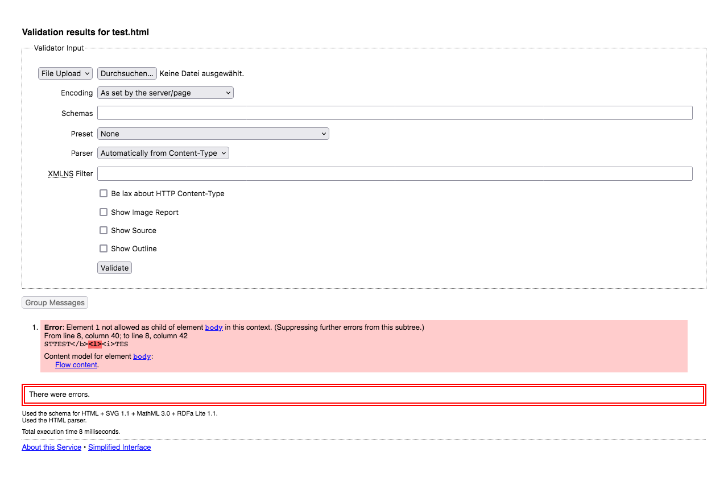Screen dimensions: 728x477
Task: Click the 'body' link under Content model
Action: pyautogui.click(x=142, y=356)
